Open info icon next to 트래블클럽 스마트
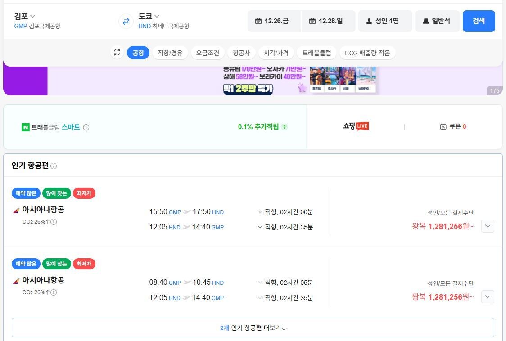Viewport: 506px width, 341px height. pyautogui.click(x=86, y=127)
